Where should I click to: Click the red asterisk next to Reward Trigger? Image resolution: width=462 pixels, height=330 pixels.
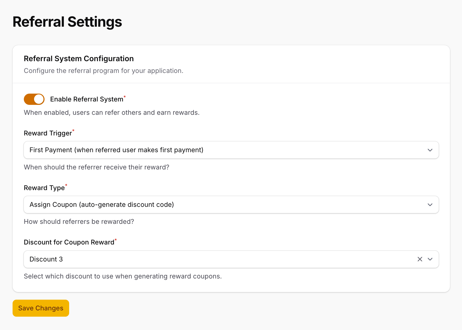[x=73, y=131]
